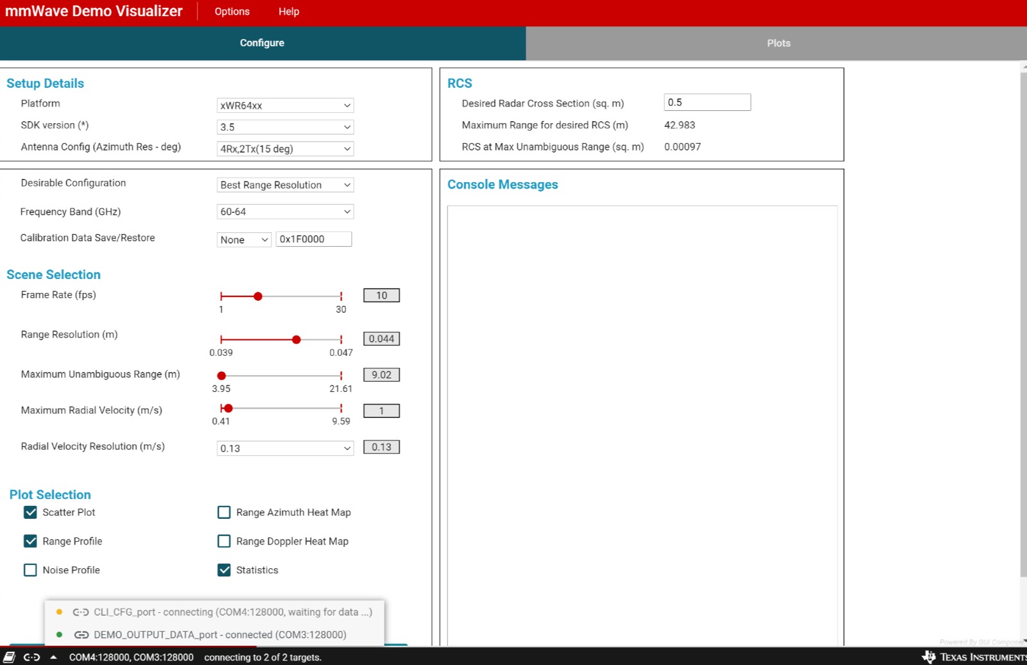Click the Plot Selection heading
This screenshot has height=665, width=1027.
coord(50,495)
